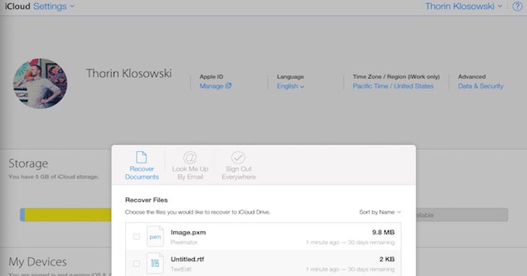The width and height of the screenshot is (527, 276).
Task: Click the TextEdit app label
Action: coord(181,269)
